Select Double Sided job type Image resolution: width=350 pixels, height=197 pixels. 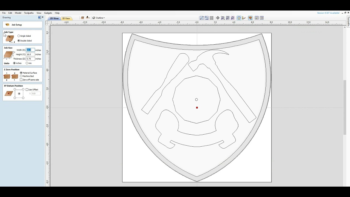pos(19,40)
